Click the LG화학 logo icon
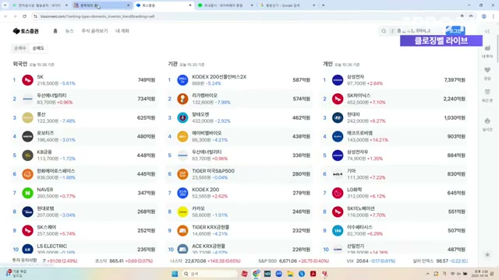Screen dimensions: 499x280 (338, 193)
